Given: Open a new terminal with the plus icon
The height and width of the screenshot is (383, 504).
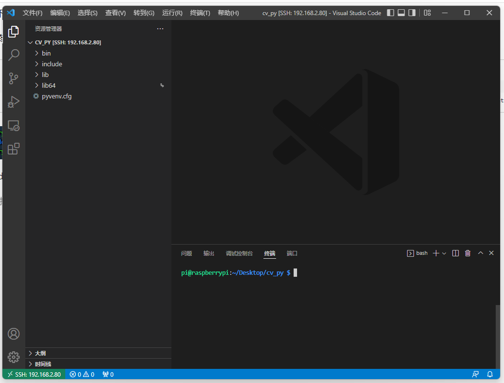Looking at the screenshot, I should (x=437, y=253).
